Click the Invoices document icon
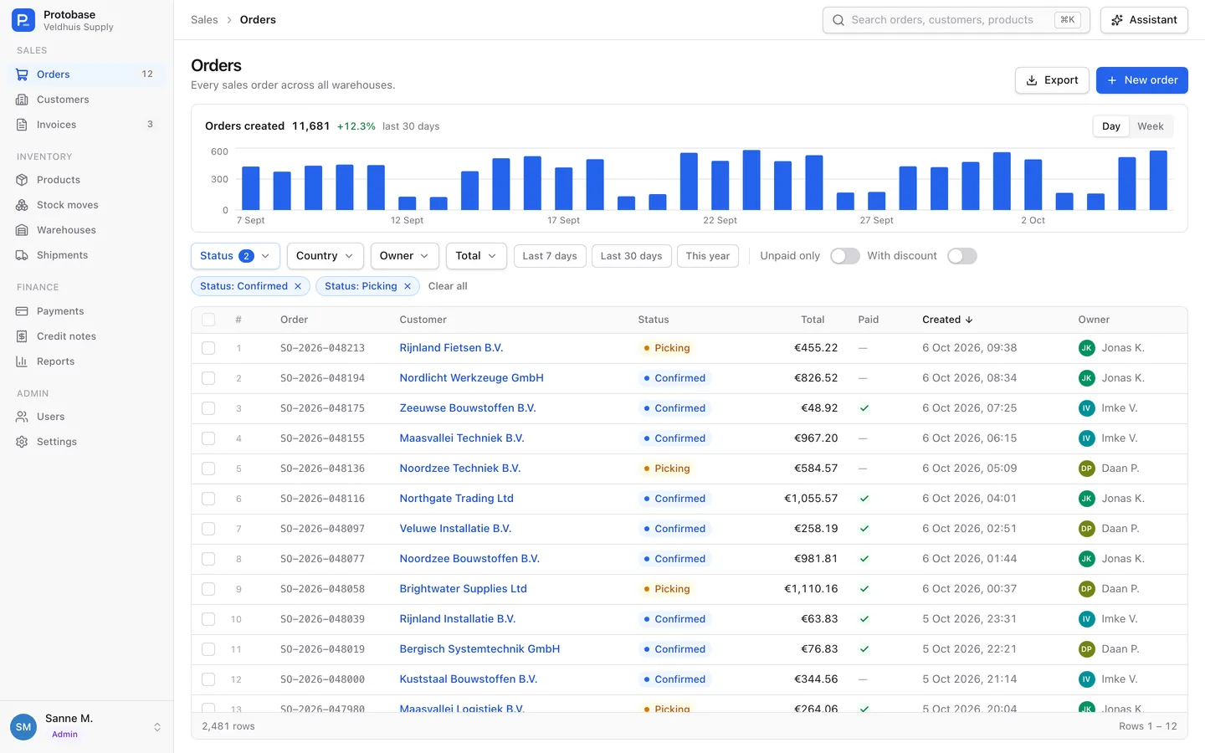The width and height of the screenshot is (1205, 753). [23, 125]
